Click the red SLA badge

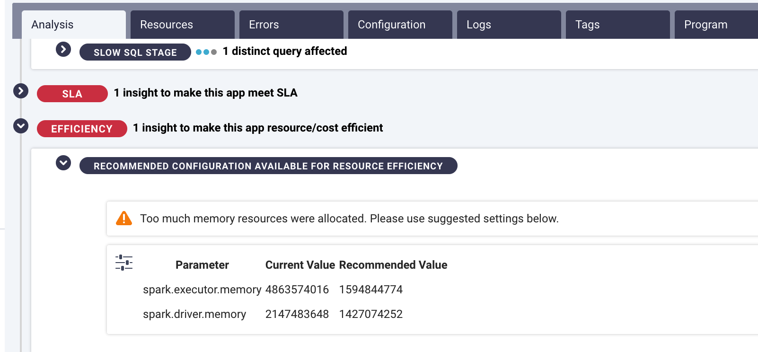[x=72, y=94]
